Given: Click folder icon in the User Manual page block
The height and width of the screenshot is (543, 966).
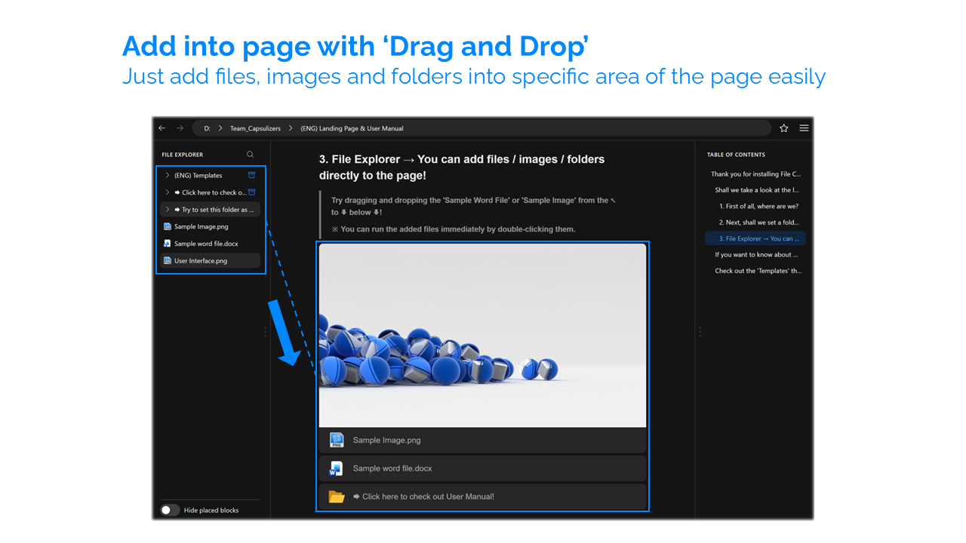Looking at the screenshot, I should click(x=337, y=497).
